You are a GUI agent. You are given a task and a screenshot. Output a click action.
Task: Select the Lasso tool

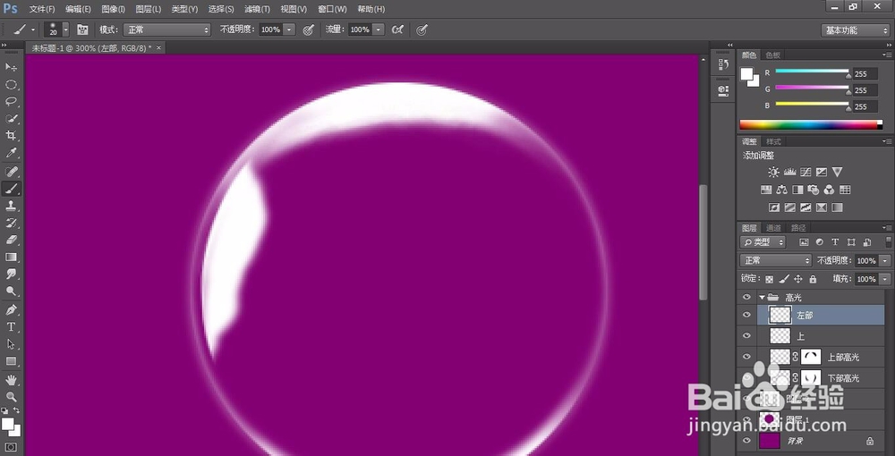coord(11,102)
